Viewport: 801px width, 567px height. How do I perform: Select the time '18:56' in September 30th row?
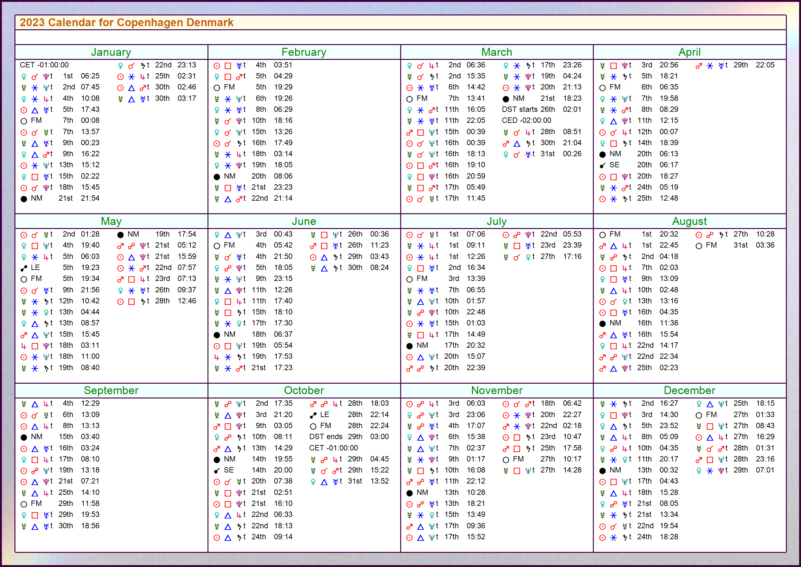click(90, 525)
